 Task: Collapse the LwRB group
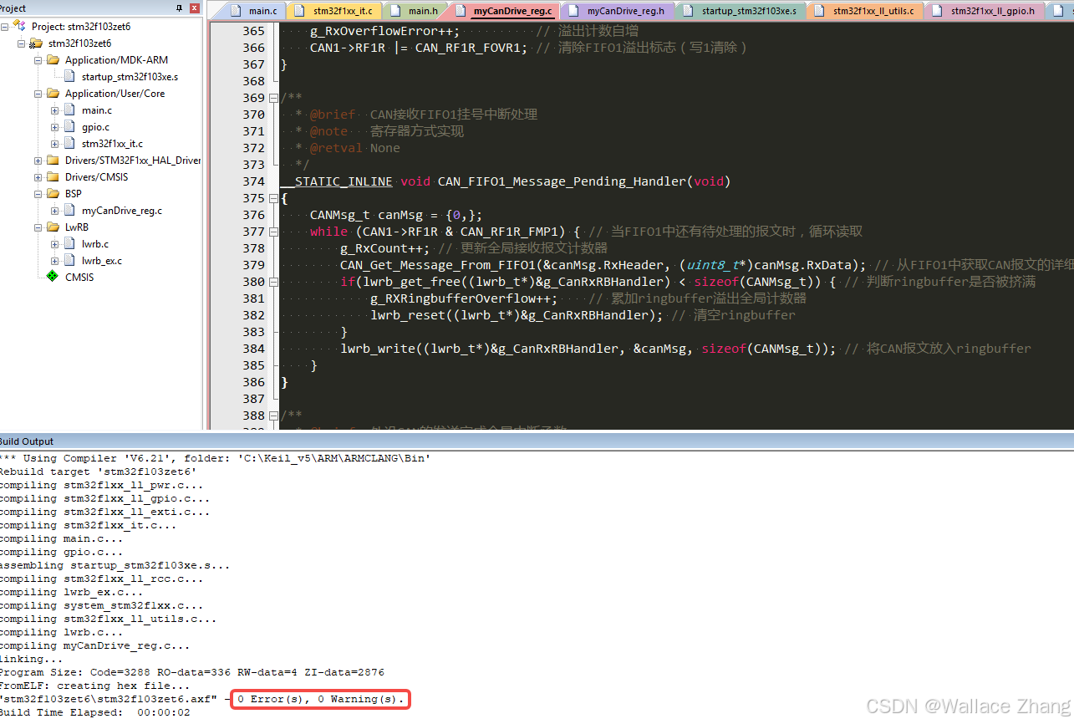[38, 227]
